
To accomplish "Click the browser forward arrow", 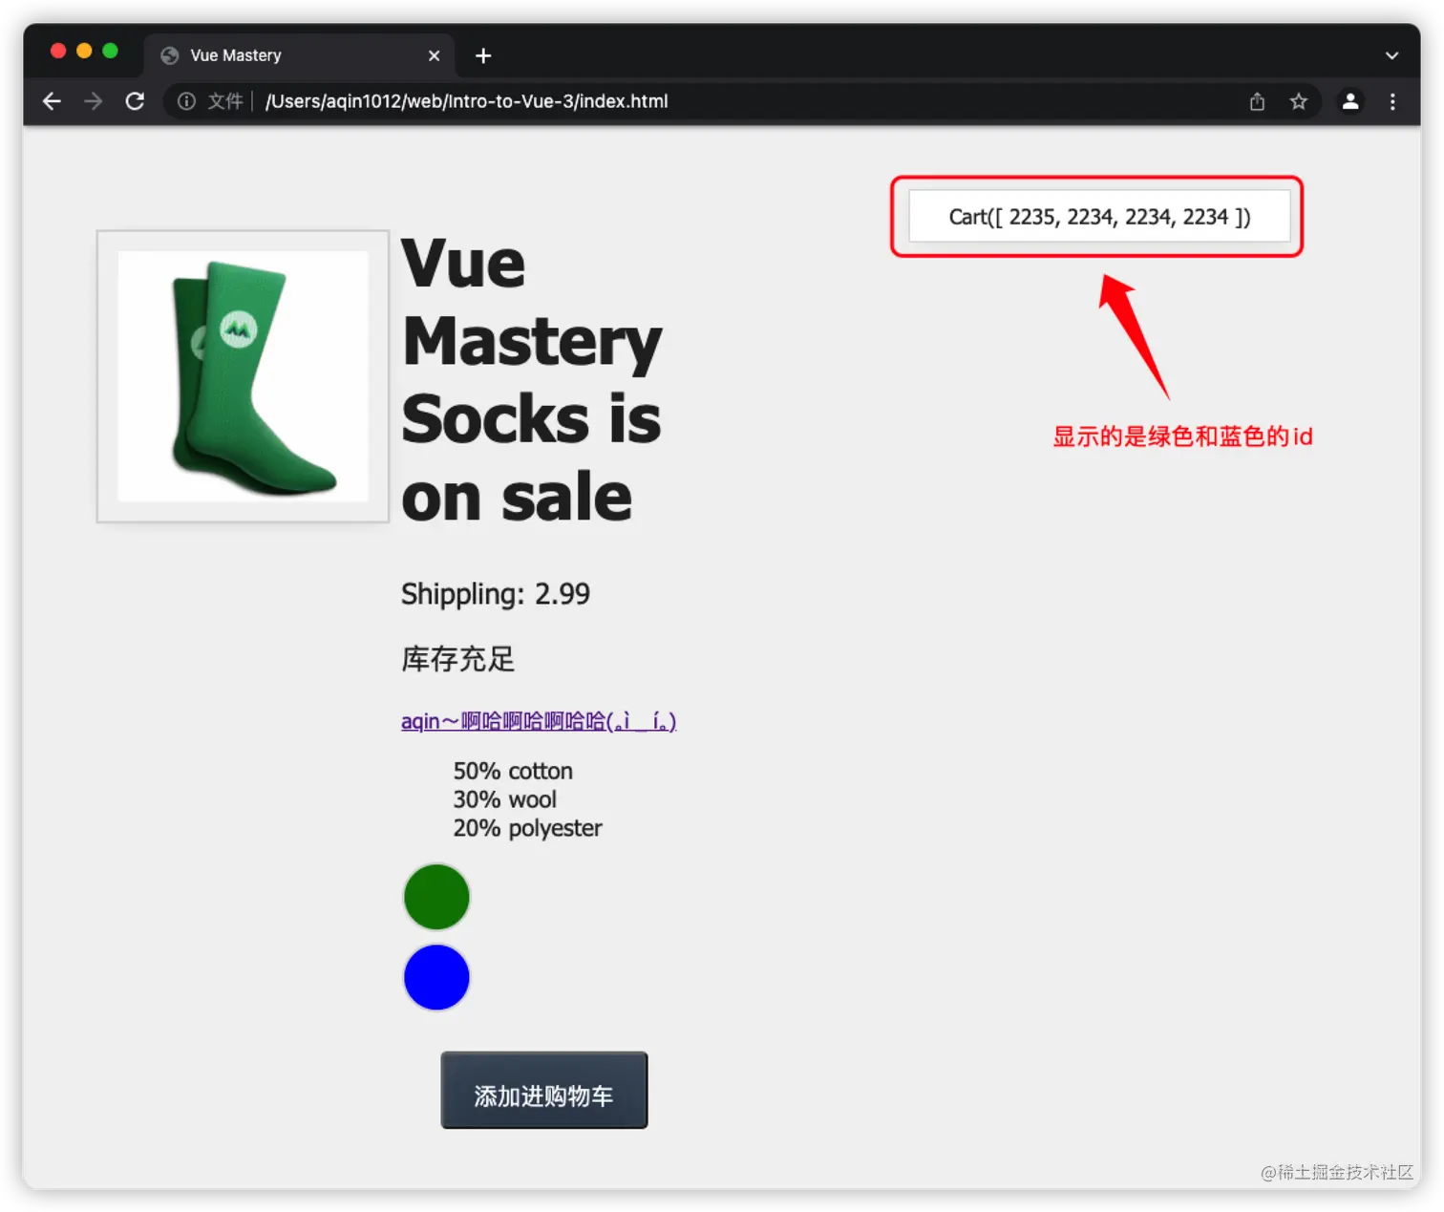I will pyautogui.click(x=93, y=101).
